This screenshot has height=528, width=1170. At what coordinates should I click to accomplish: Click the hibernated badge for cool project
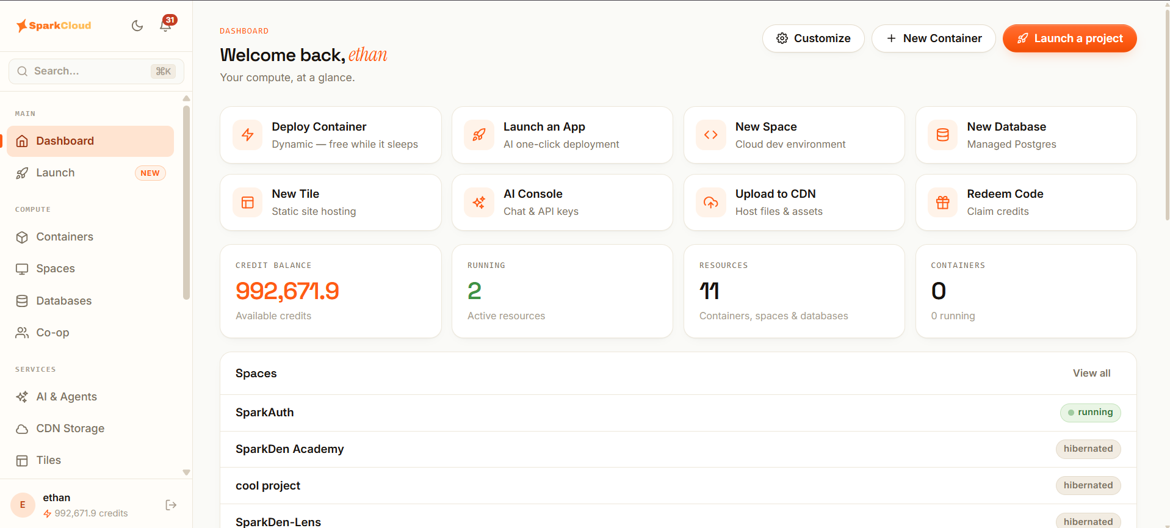[x=1088, y=485]
